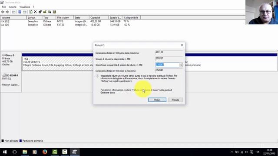Click the black X delete toolbar icon

point(35,12)
